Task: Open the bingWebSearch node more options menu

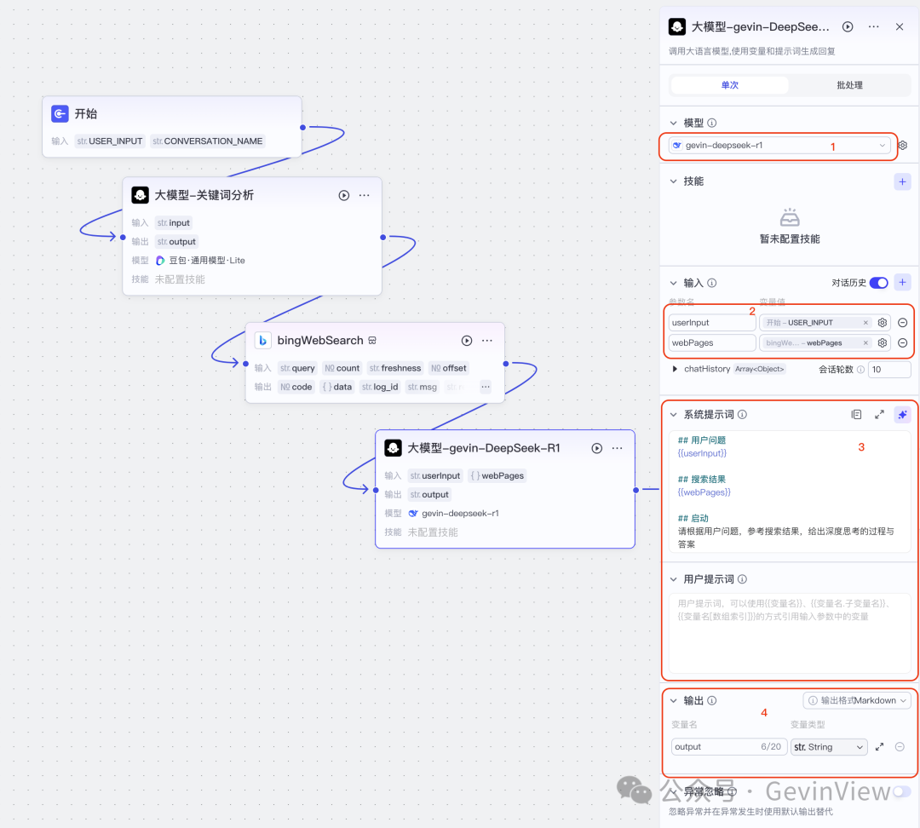Action: pyautogui.click(x=487, y=341)
